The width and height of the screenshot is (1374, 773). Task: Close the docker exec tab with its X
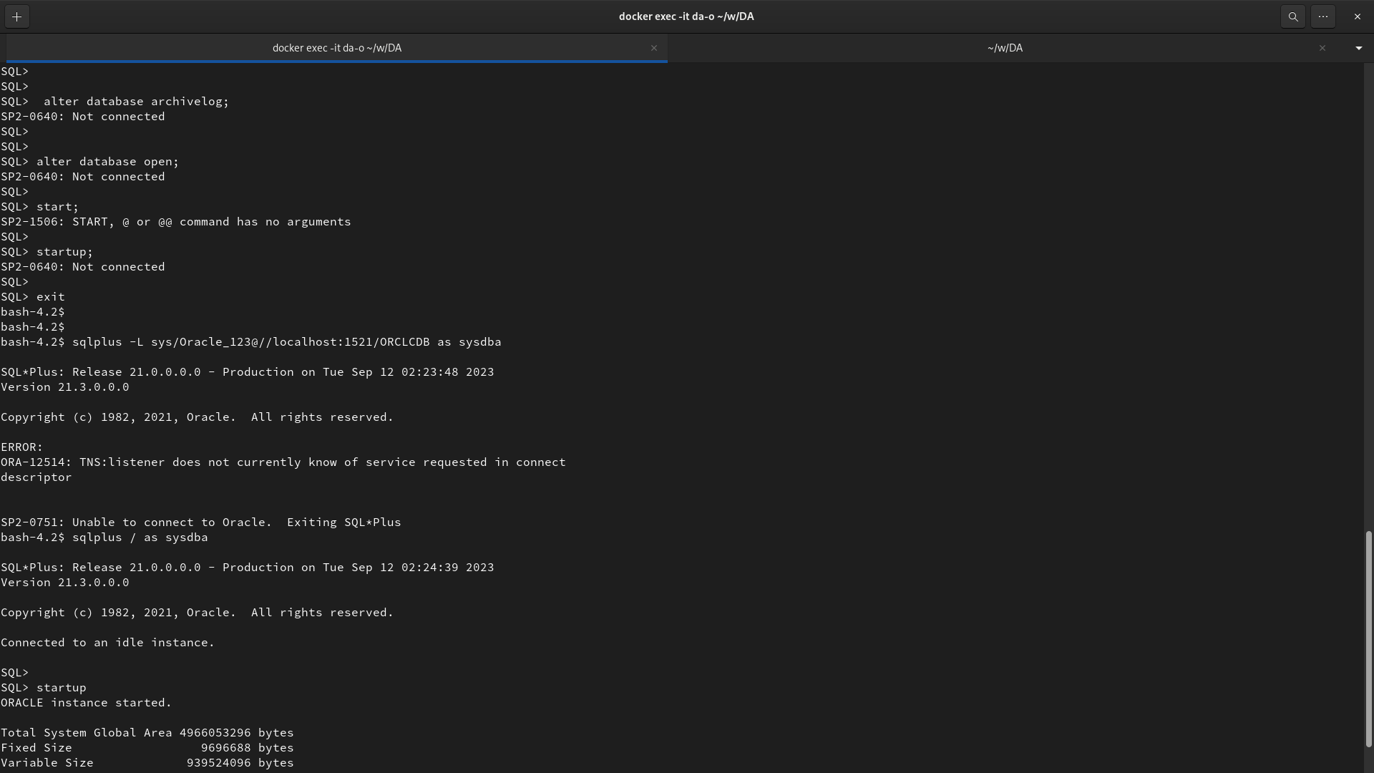coord(654,48)
